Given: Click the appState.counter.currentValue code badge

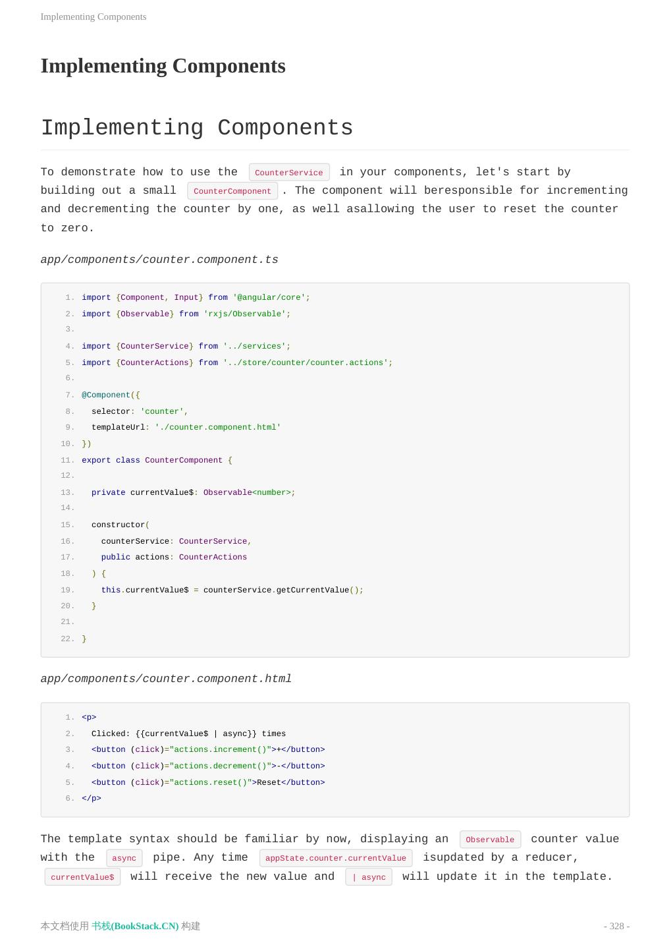Looking at the screenshot, I should pyautogui.click(x=336, y=858).
